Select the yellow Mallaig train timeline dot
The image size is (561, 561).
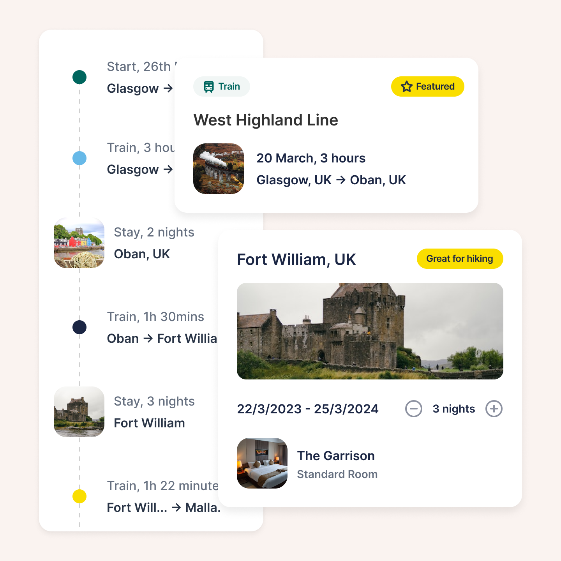(79, 496)
